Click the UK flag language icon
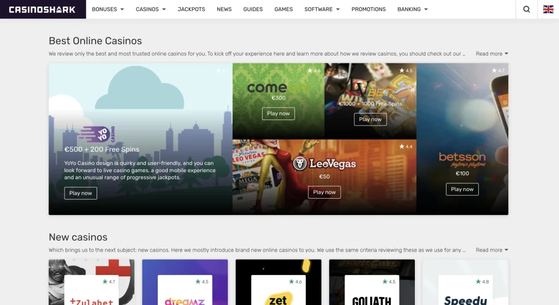Image resolution: width=559 pixels, height=305 pixels. [548, 9]
